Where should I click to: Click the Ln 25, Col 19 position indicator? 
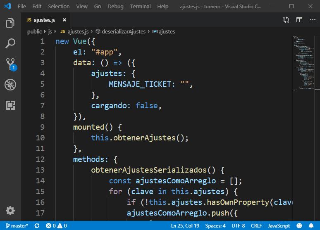pyautogui.click(x=185, y=226)
